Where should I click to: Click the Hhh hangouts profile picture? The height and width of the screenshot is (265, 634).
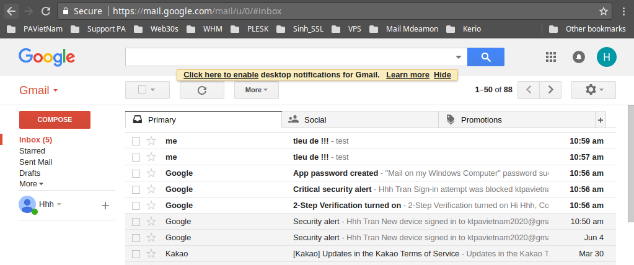click(27, 204)
